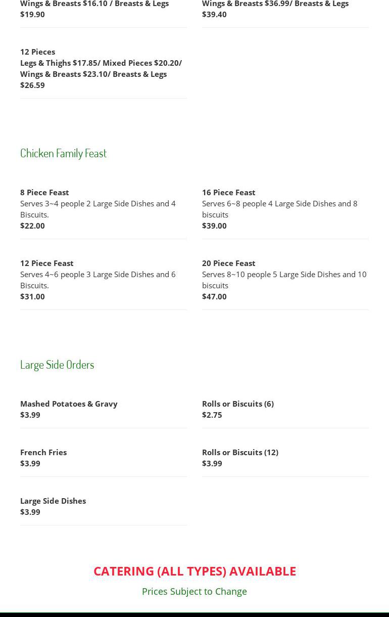Screen dimensions: 389x617
Task: Select "Rolls or Biscuits (6)" item
Action: [x=237, y=404]
